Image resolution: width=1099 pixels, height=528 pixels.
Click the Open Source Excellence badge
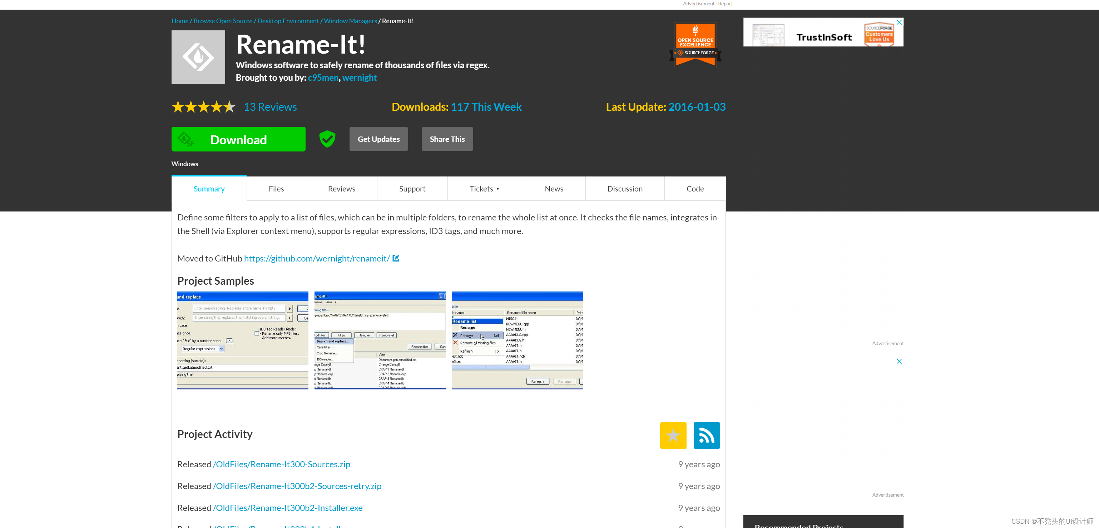pos(695,44)
